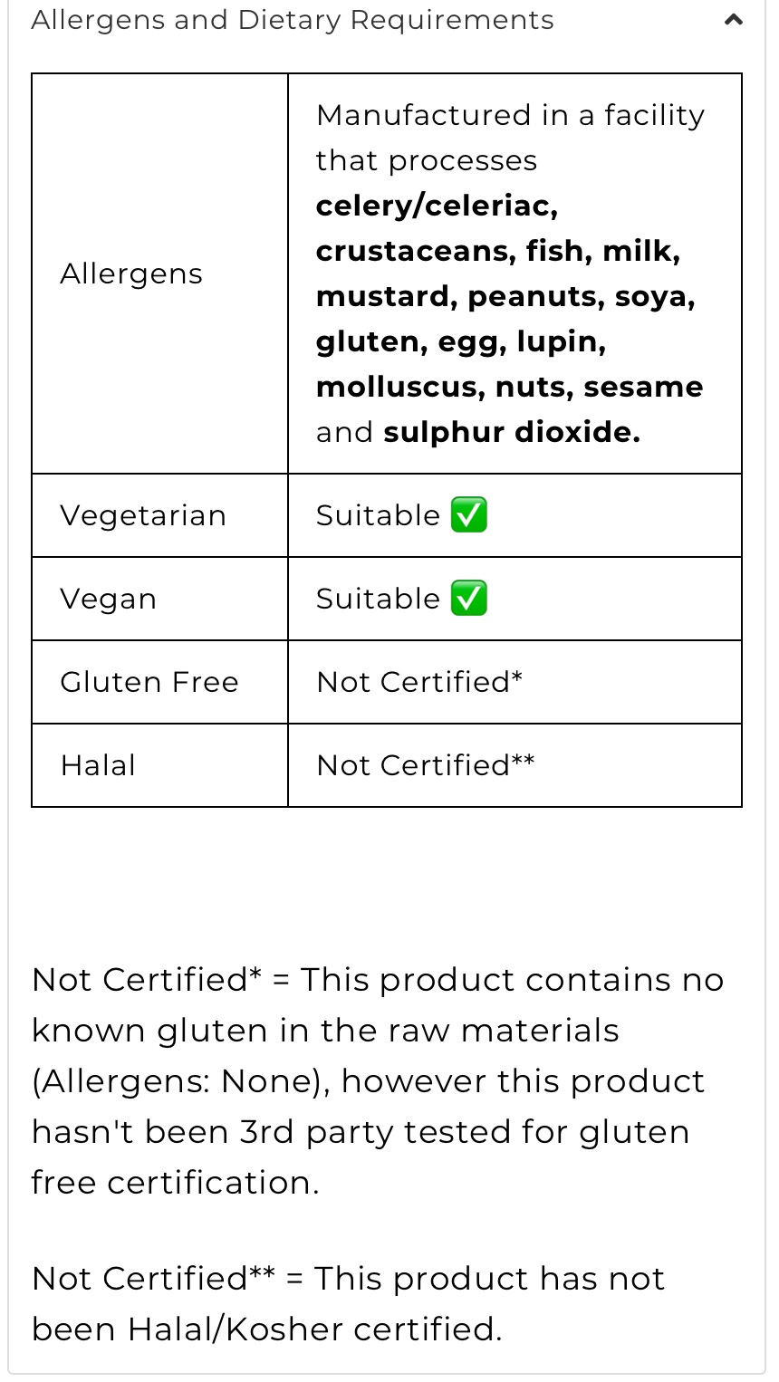Click Not Certified* in Gluten Free row
This screenshot has width=779, height=1382.
(x=419, y=682)
